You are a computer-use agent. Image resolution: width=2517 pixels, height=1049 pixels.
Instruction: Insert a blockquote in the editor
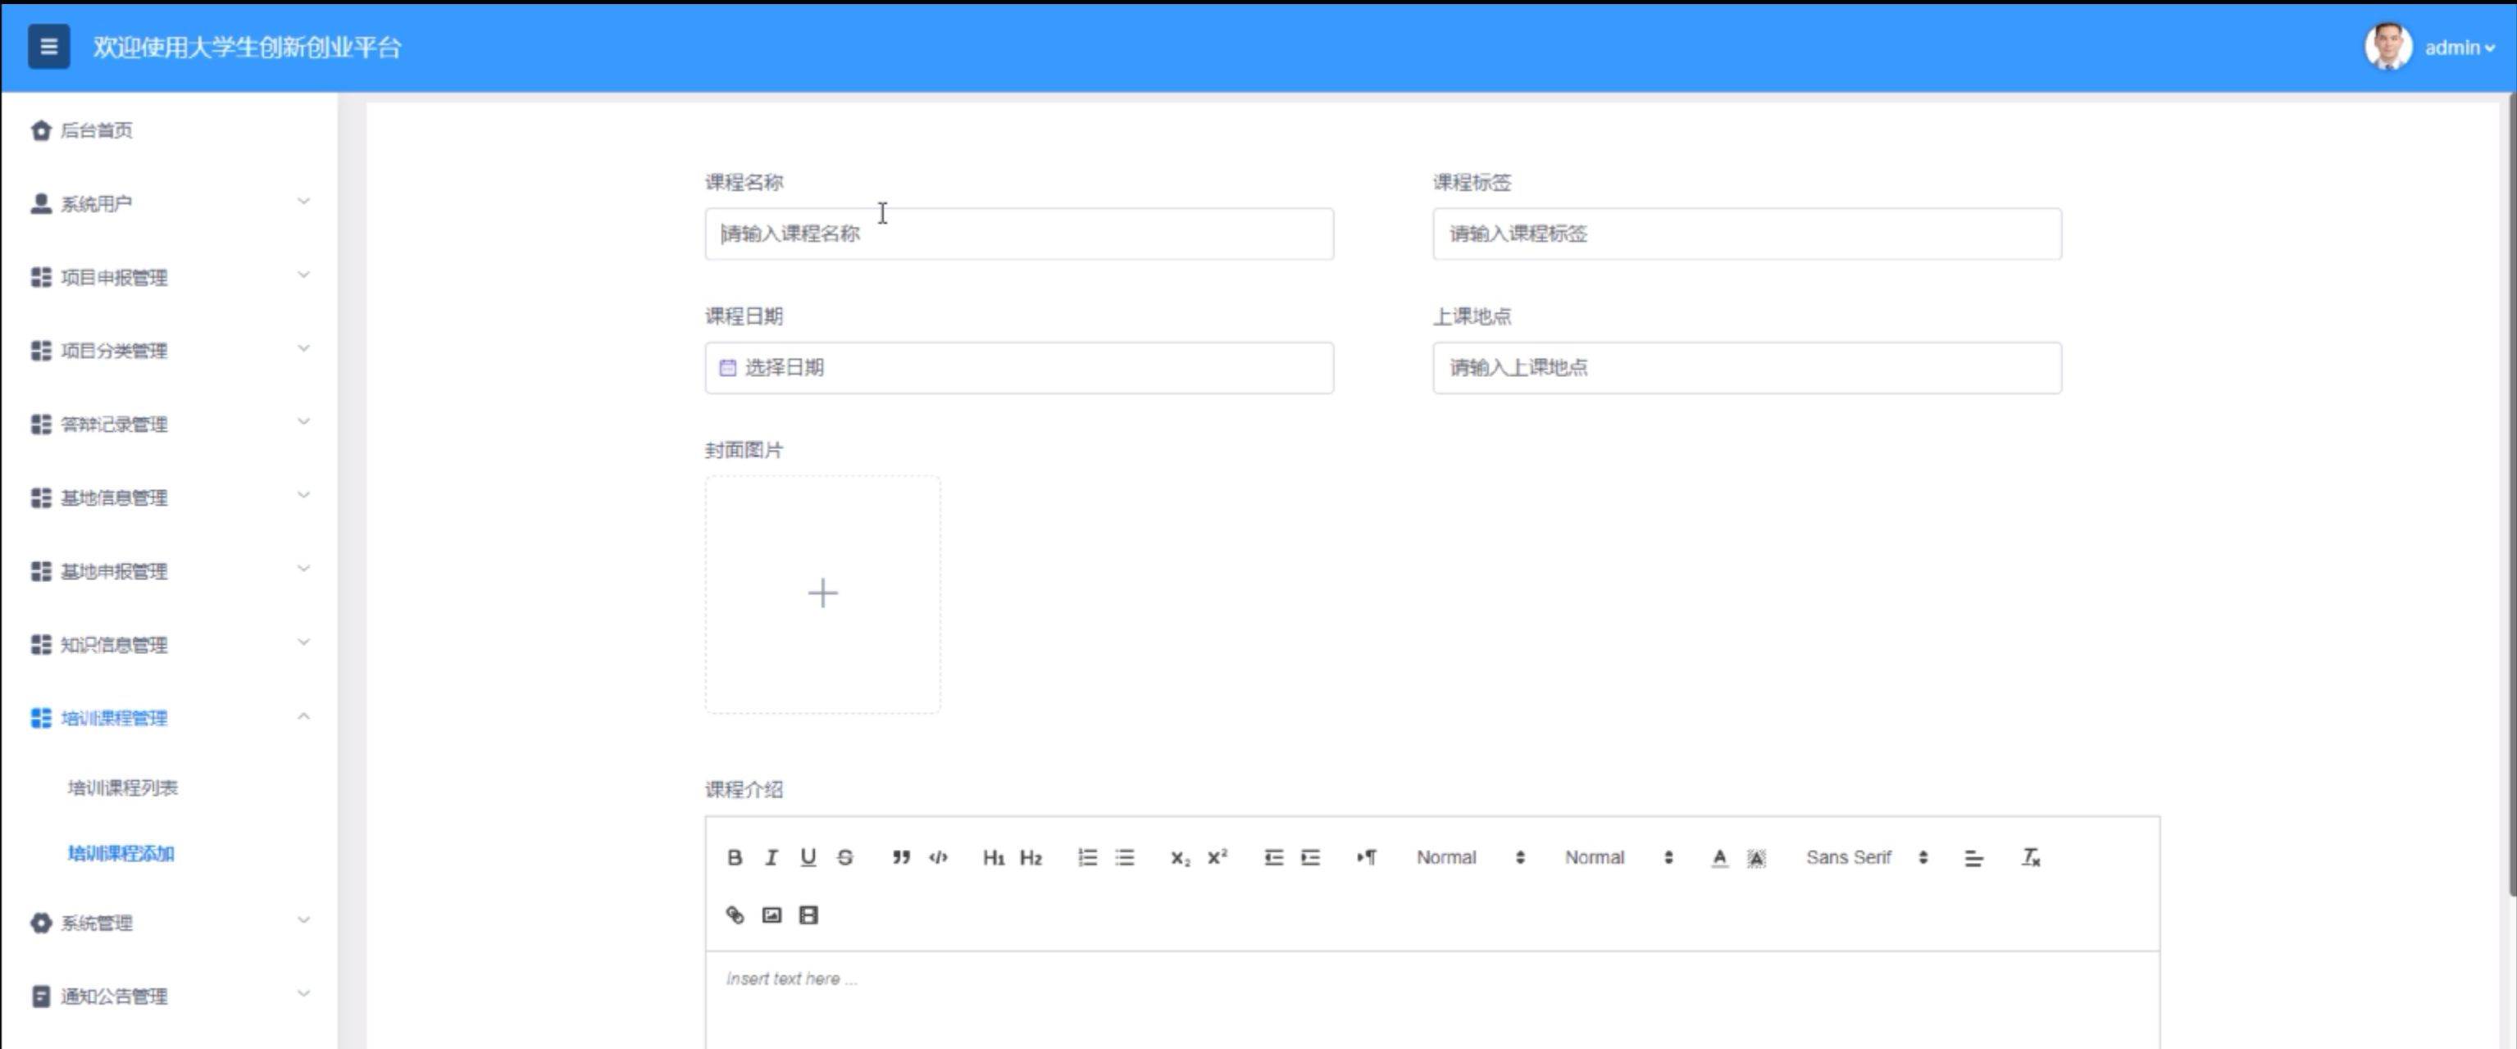coord(901,857)
